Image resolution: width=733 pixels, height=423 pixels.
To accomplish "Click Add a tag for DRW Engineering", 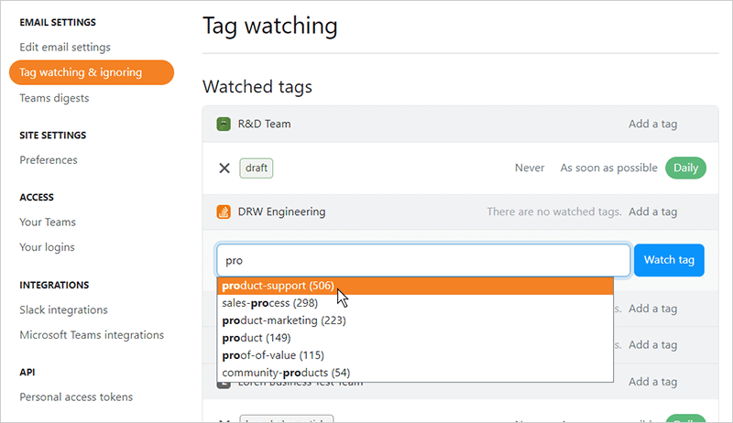I will (x=652, y=211).
